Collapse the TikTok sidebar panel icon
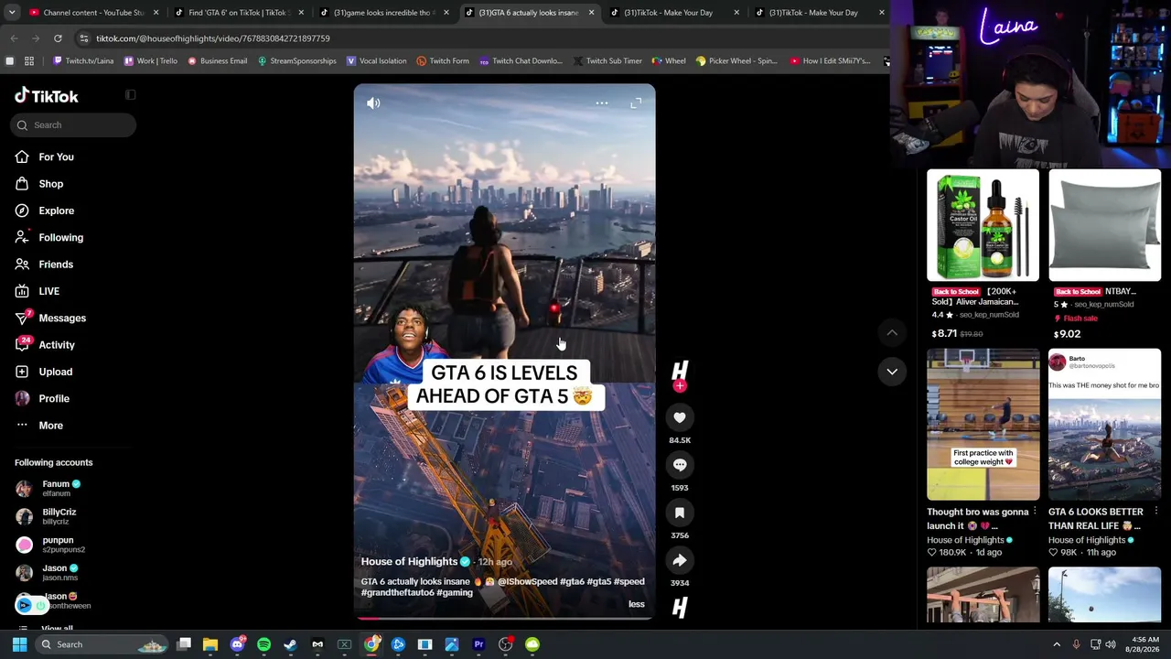Viewport: 1171px width, 659px height. click(x=130, y=95)
